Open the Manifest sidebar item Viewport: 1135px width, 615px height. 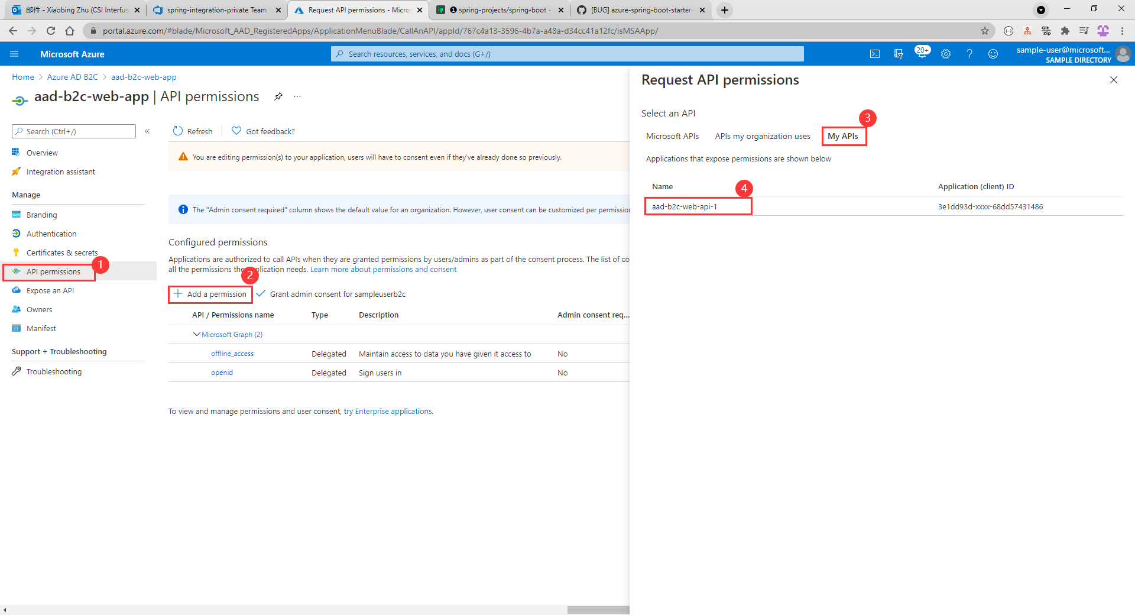41,328
